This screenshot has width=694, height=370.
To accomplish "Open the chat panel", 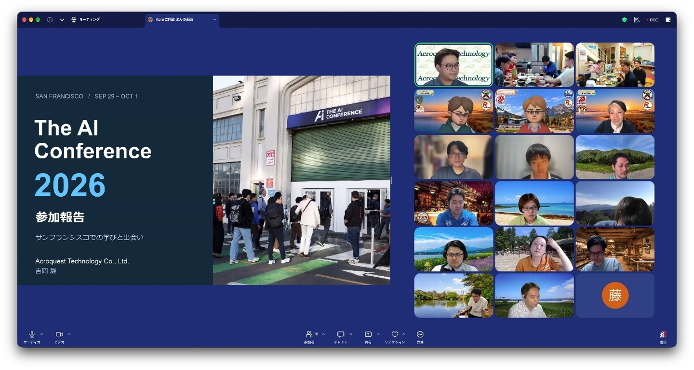I will pos(340,334).
